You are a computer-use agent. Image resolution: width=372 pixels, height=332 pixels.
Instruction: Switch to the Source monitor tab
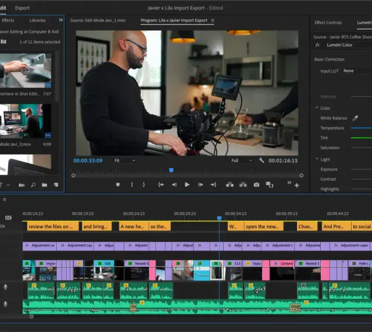click(x=98, y=20)
